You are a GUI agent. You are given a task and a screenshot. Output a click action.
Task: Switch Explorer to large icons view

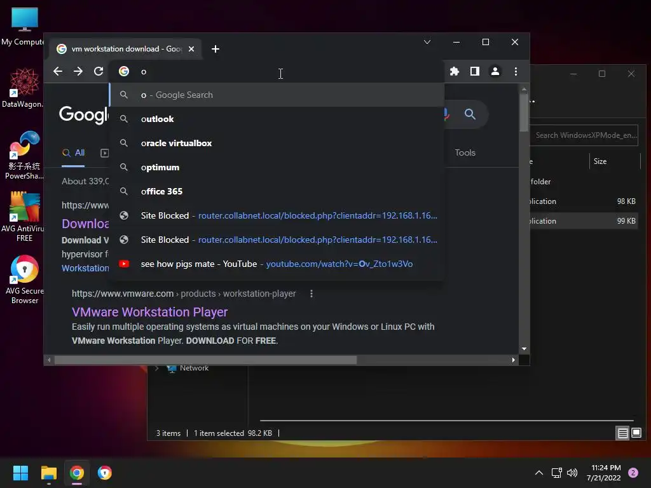point(636,433)
